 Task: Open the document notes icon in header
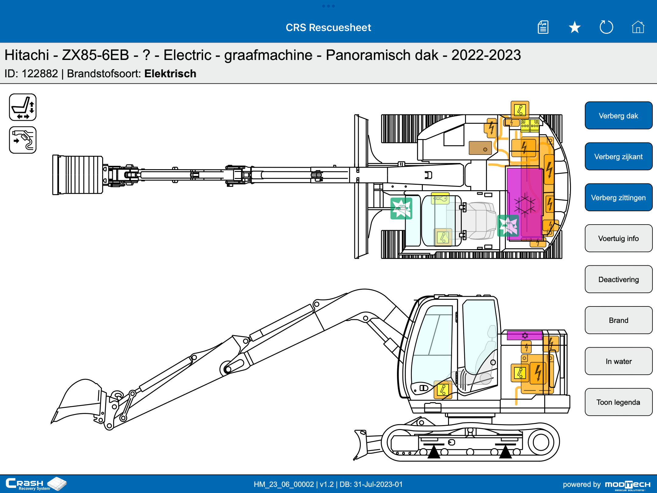click(x=543, y=27)
